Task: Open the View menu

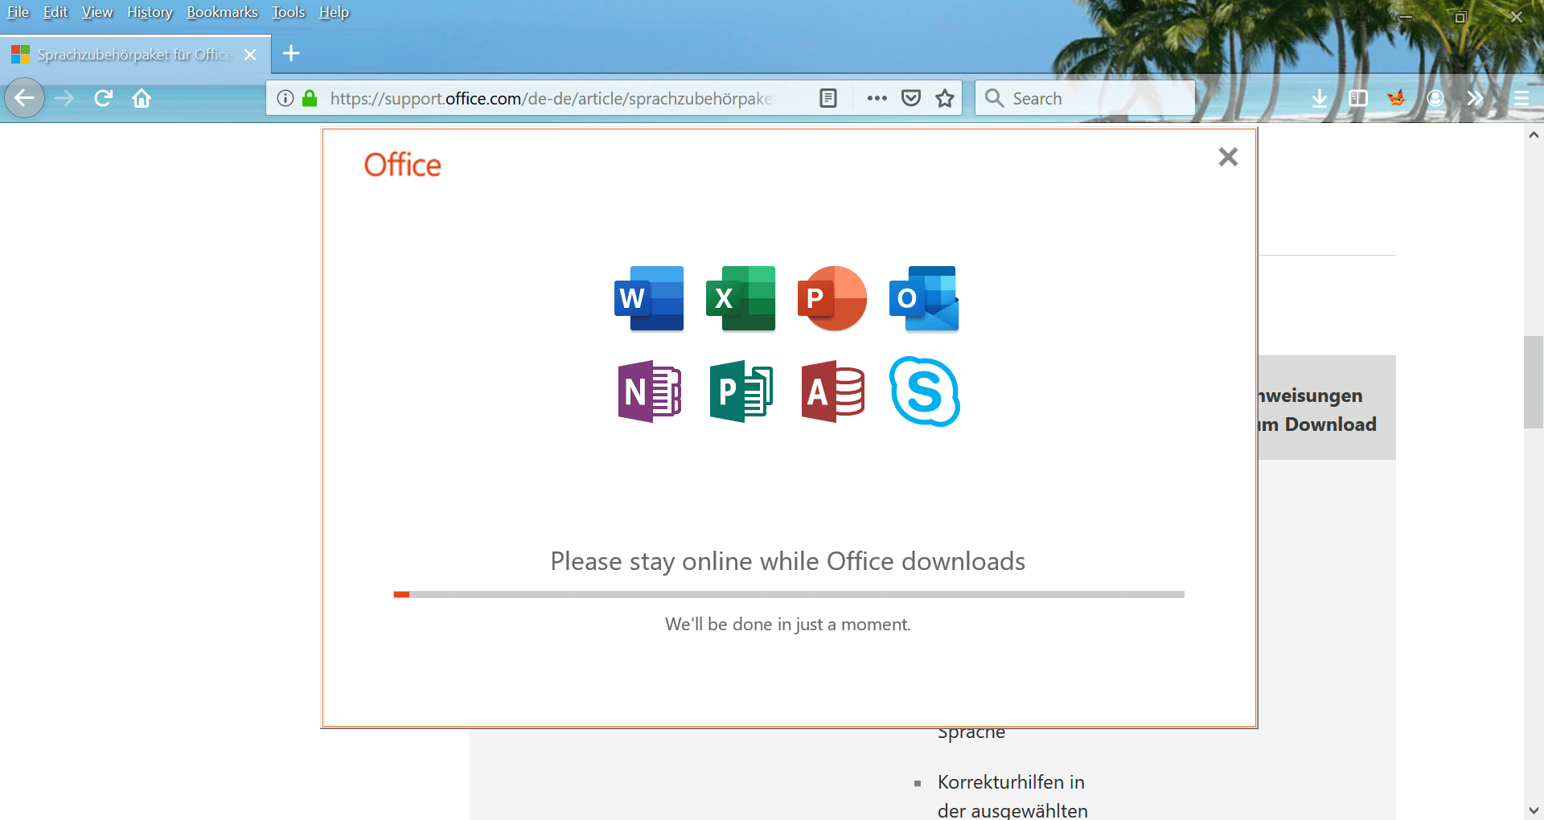Action: tap(97, 12)
